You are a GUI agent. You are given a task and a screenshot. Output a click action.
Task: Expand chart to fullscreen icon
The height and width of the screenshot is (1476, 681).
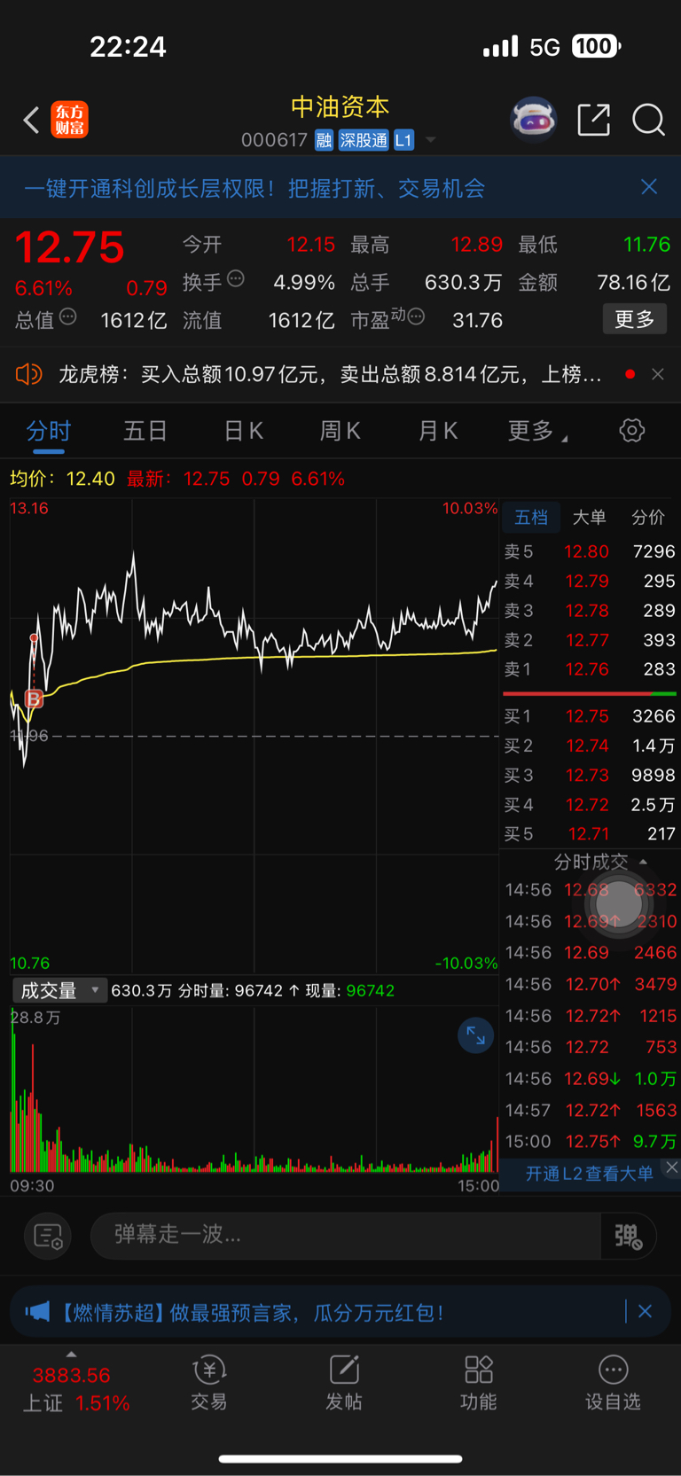(x=475, y=1035)
